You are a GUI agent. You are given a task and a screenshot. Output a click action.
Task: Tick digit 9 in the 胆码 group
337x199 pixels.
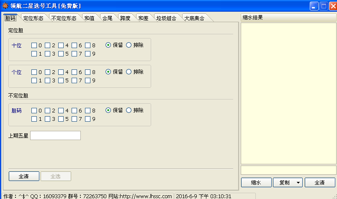[x=87, y=119]
